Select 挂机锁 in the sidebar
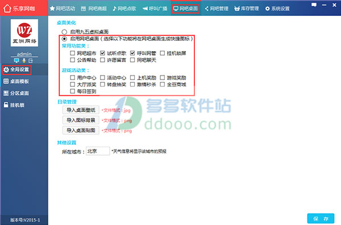This screenshot has width=341, height=225. 24,105
